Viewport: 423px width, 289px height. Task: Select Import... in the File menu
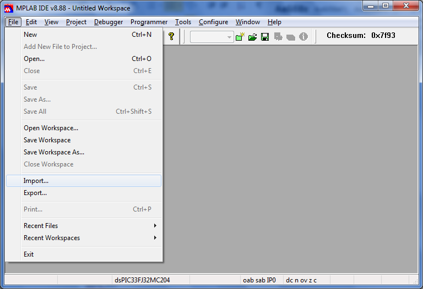[x=84, y=181]
